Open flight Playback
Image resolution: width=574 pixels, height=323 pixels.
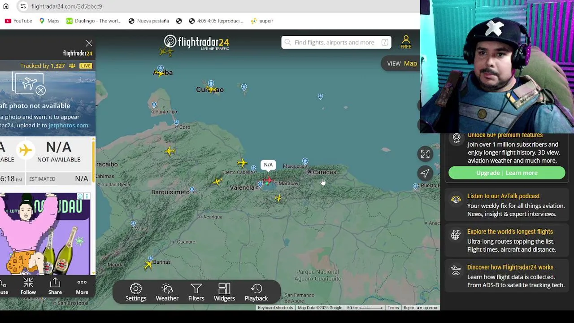click(256, 292)
